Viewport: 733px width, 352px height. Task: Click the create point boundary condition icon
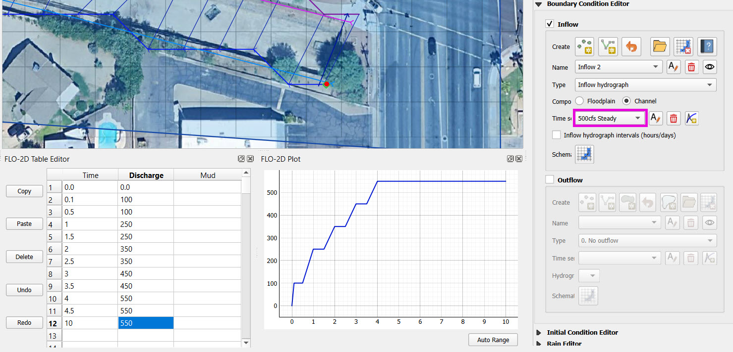(584, 46)
